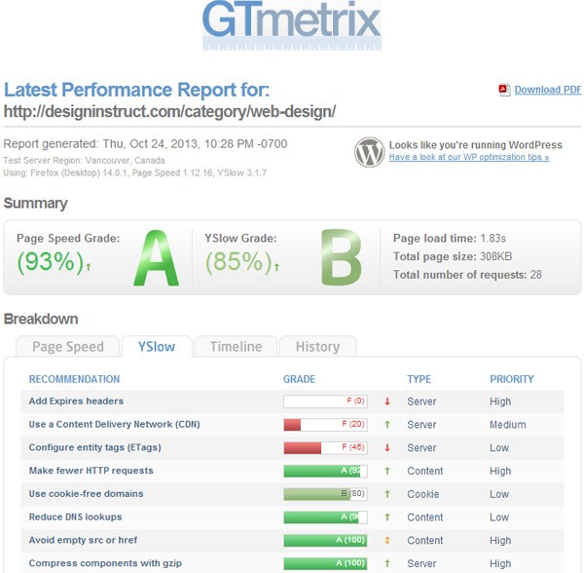Click the Using: Firefox (Desktop) 14.0.1 line
Image resolution: width=584 pixels, height=573 pixels.
(135, 173)
